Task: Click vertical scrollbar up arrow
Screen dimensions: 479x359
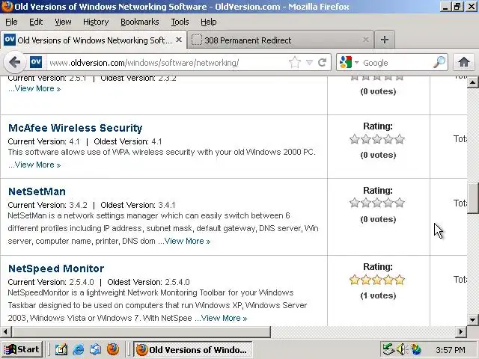Action: click(472, 82)
